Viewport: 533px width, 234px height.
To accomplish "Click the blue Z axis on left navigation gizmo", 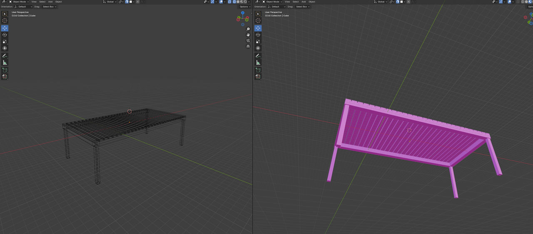I will 243,13.
